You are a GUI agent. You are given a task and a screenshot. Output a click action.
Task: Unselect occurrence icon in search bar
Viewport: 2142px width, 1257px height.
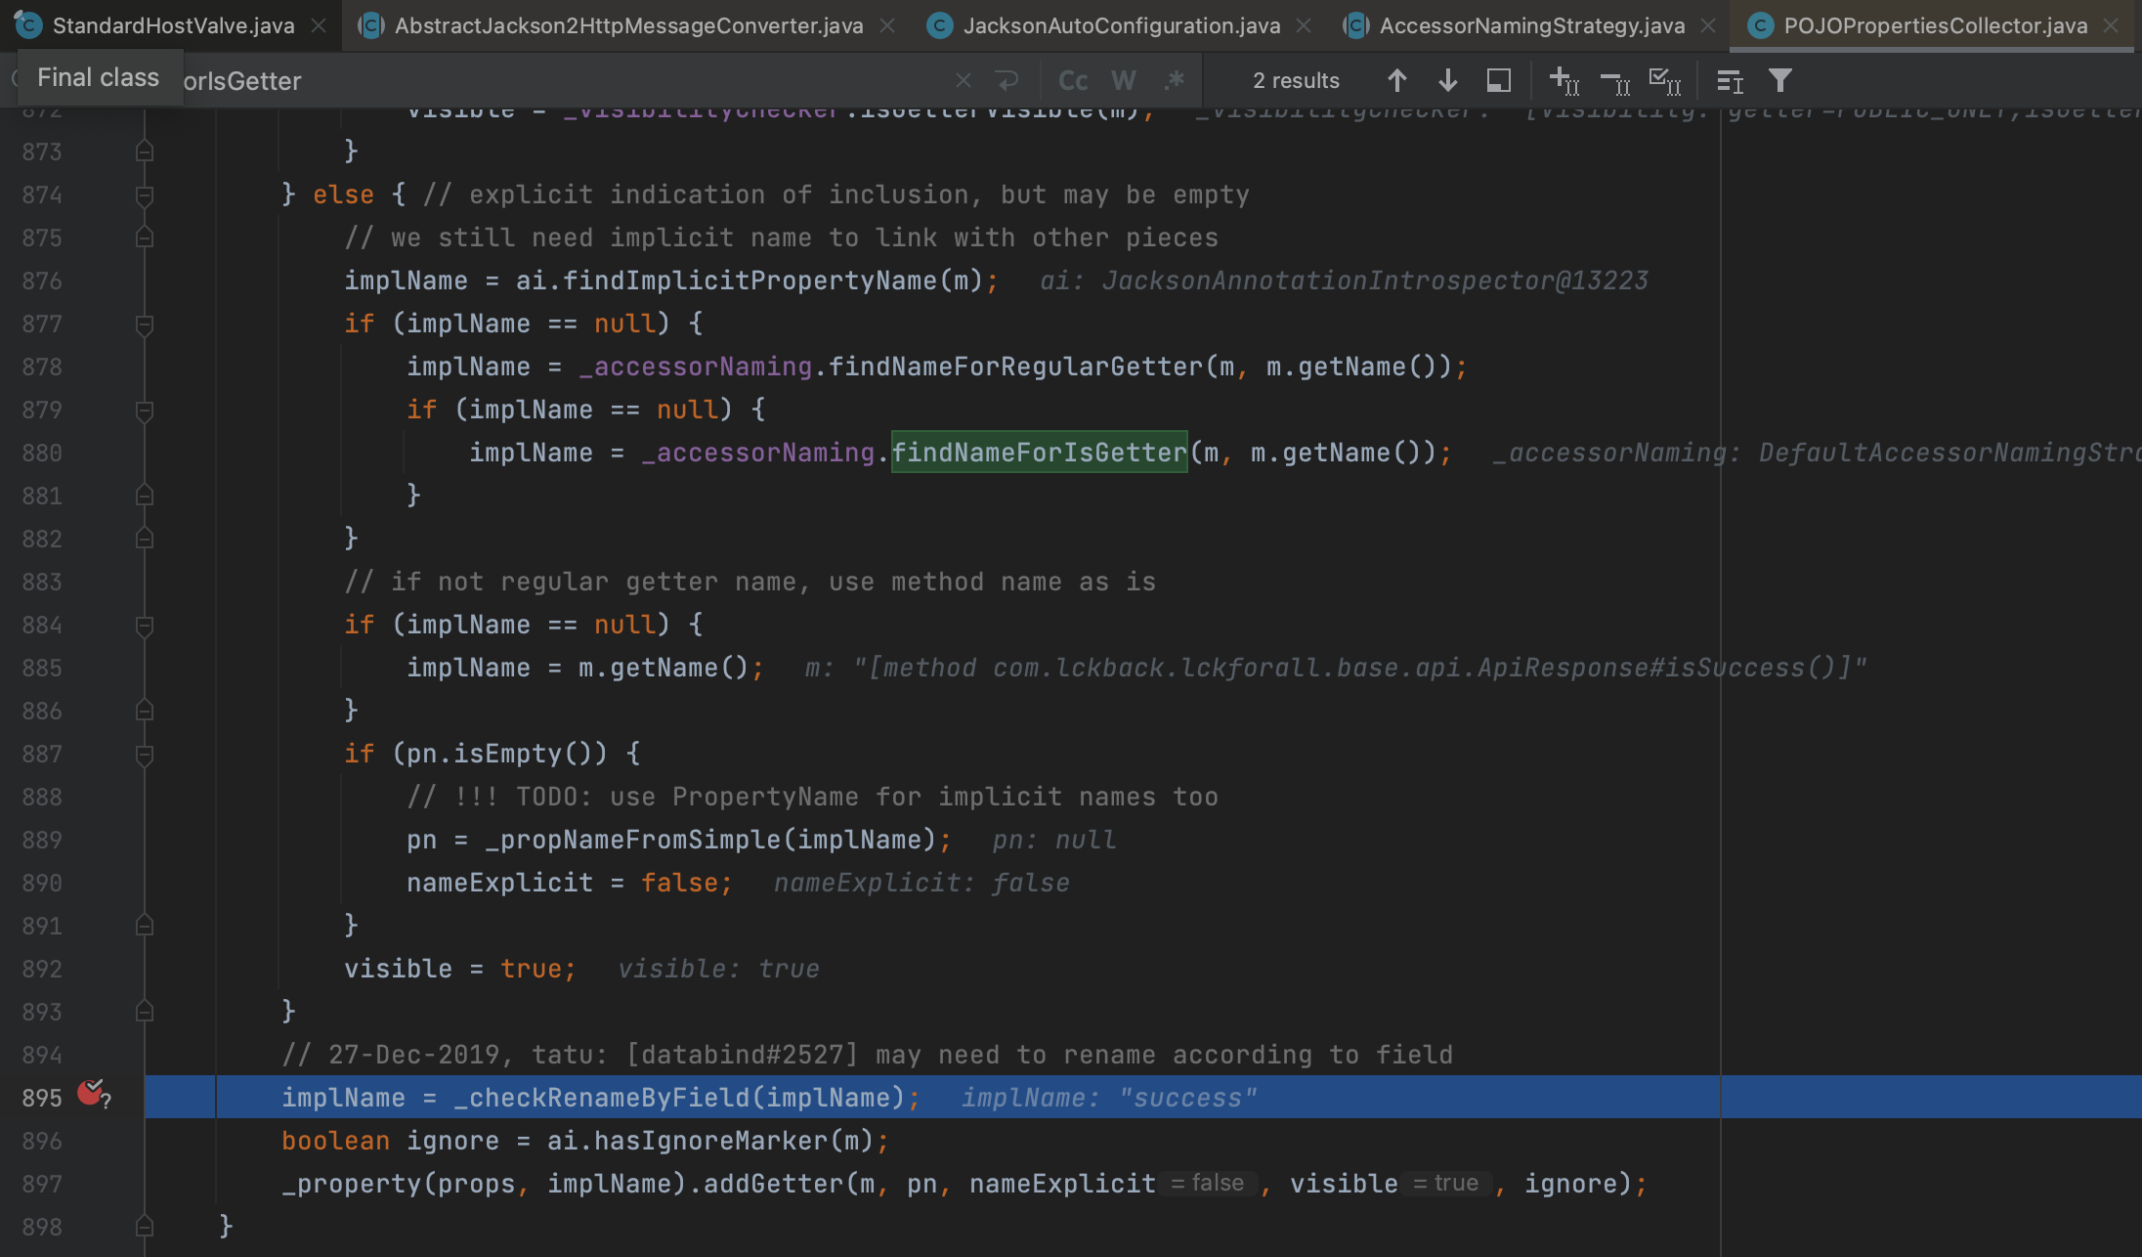click(x=1614, y=80)
